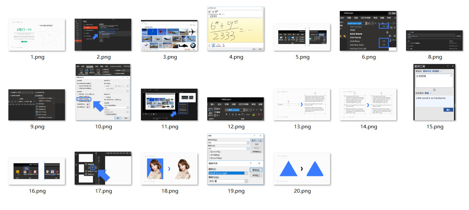Click the file name "4.png"
The height and width of the screenshot is (210, 469).
coord(236,57)
